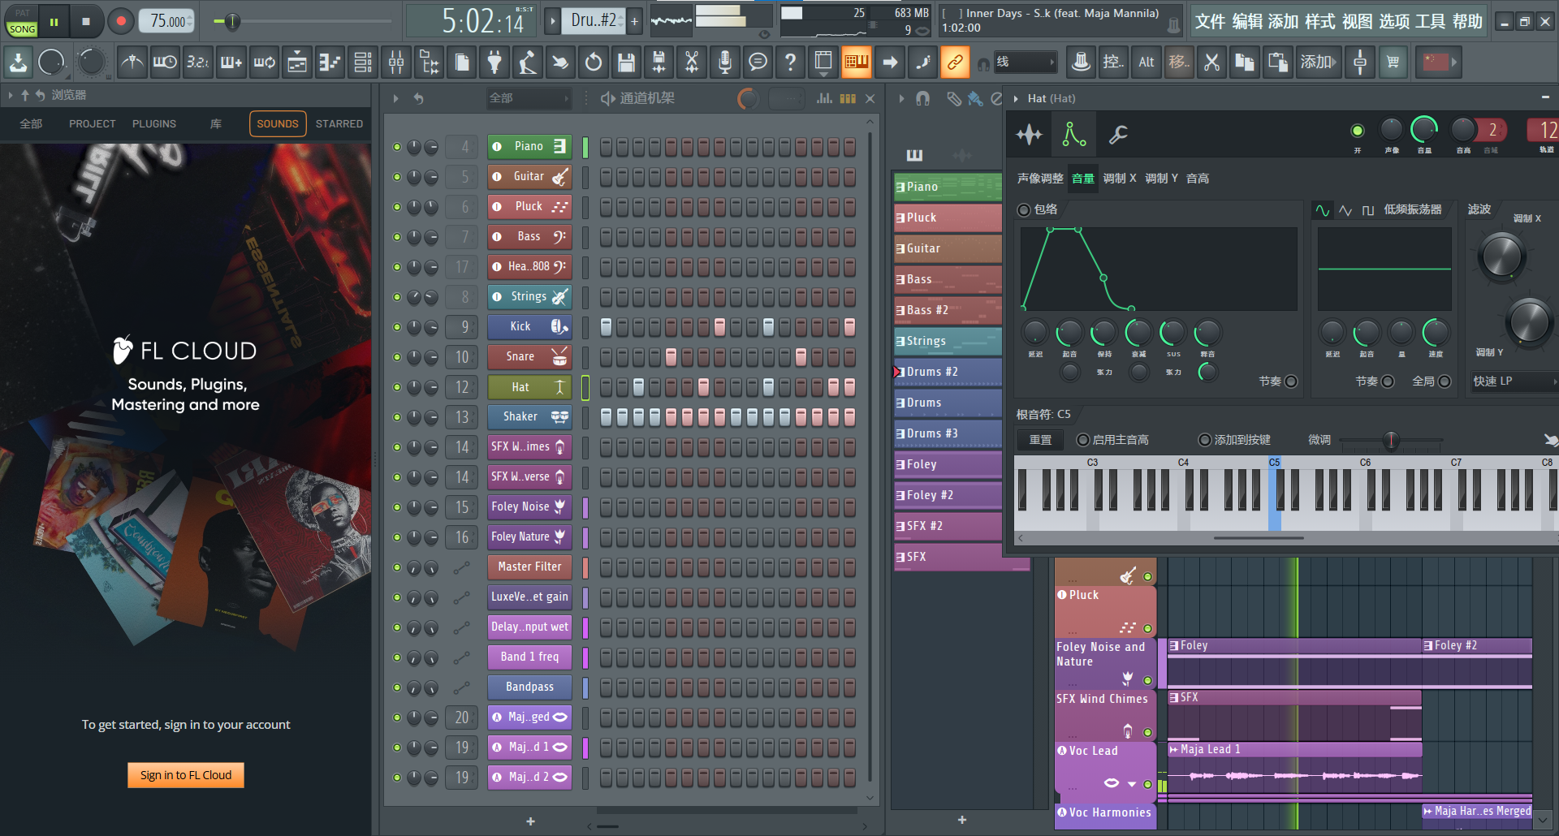Enable 启用主音高 option

click(1082, 440)
